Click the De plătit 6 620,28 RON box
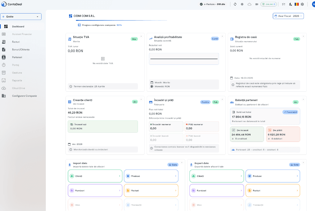Viewport: 315px width, 211px height. (283, 134)
